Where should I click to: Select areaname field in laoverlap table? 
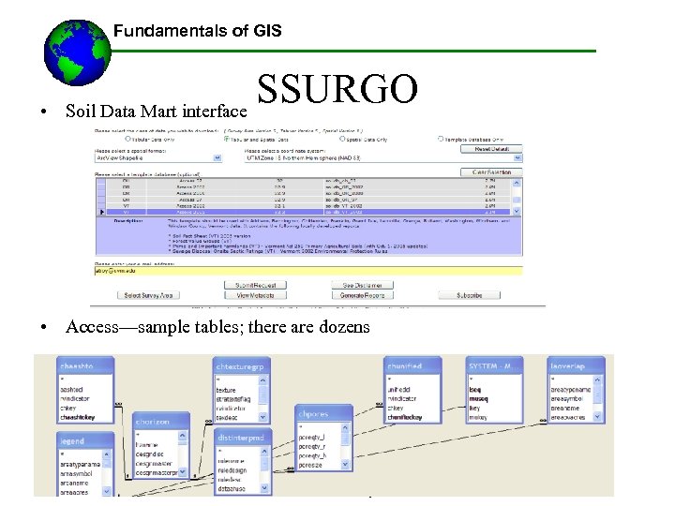click(564, 408)
